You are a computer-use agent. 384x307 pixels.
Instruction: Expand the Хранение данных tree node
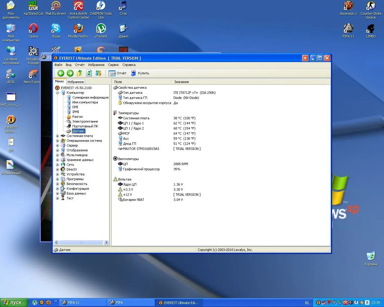(x=58, y=160)
